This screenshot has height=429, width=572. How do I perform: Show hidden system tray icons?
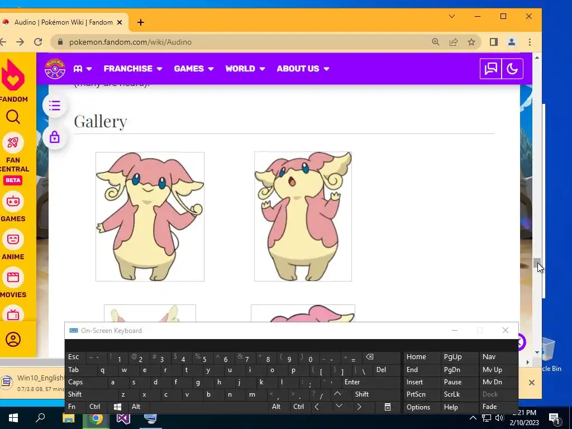coord(473,418)
